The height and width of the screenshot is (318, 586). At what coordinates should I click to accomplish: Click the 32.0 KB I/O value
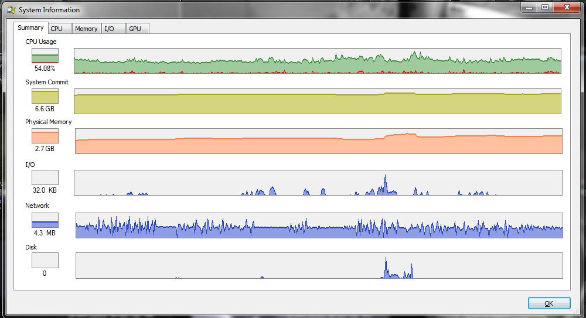point(45,190)
